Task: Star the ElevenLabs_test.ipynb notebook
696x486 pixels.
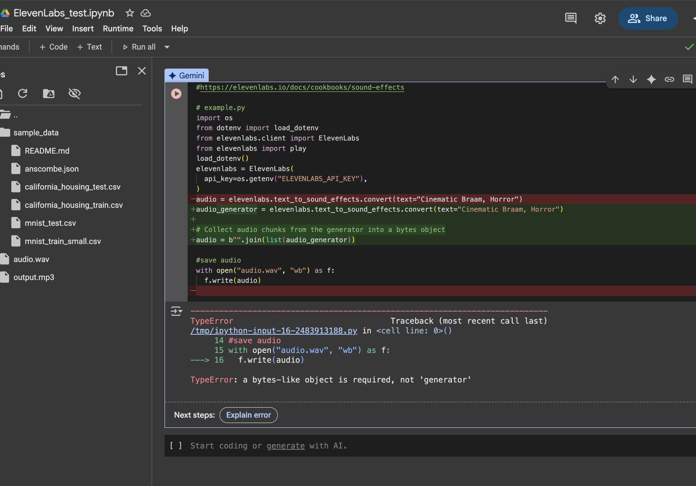Action: (x=130, y=13)
